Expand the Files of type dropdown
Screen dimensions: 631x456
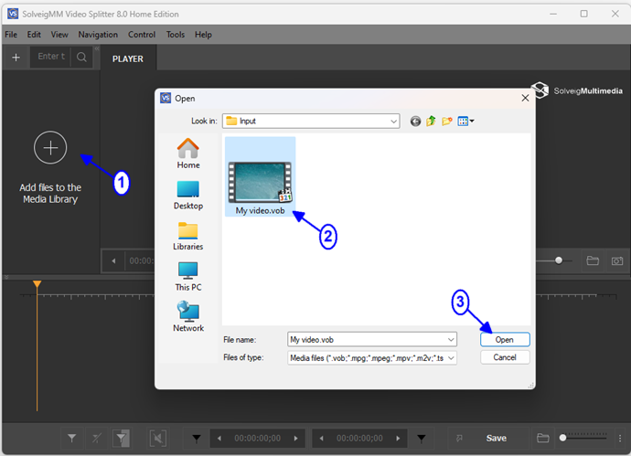click(x=451, y=357)
